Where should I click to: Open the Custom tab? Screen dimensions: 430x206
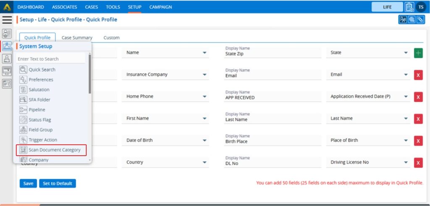111,38
